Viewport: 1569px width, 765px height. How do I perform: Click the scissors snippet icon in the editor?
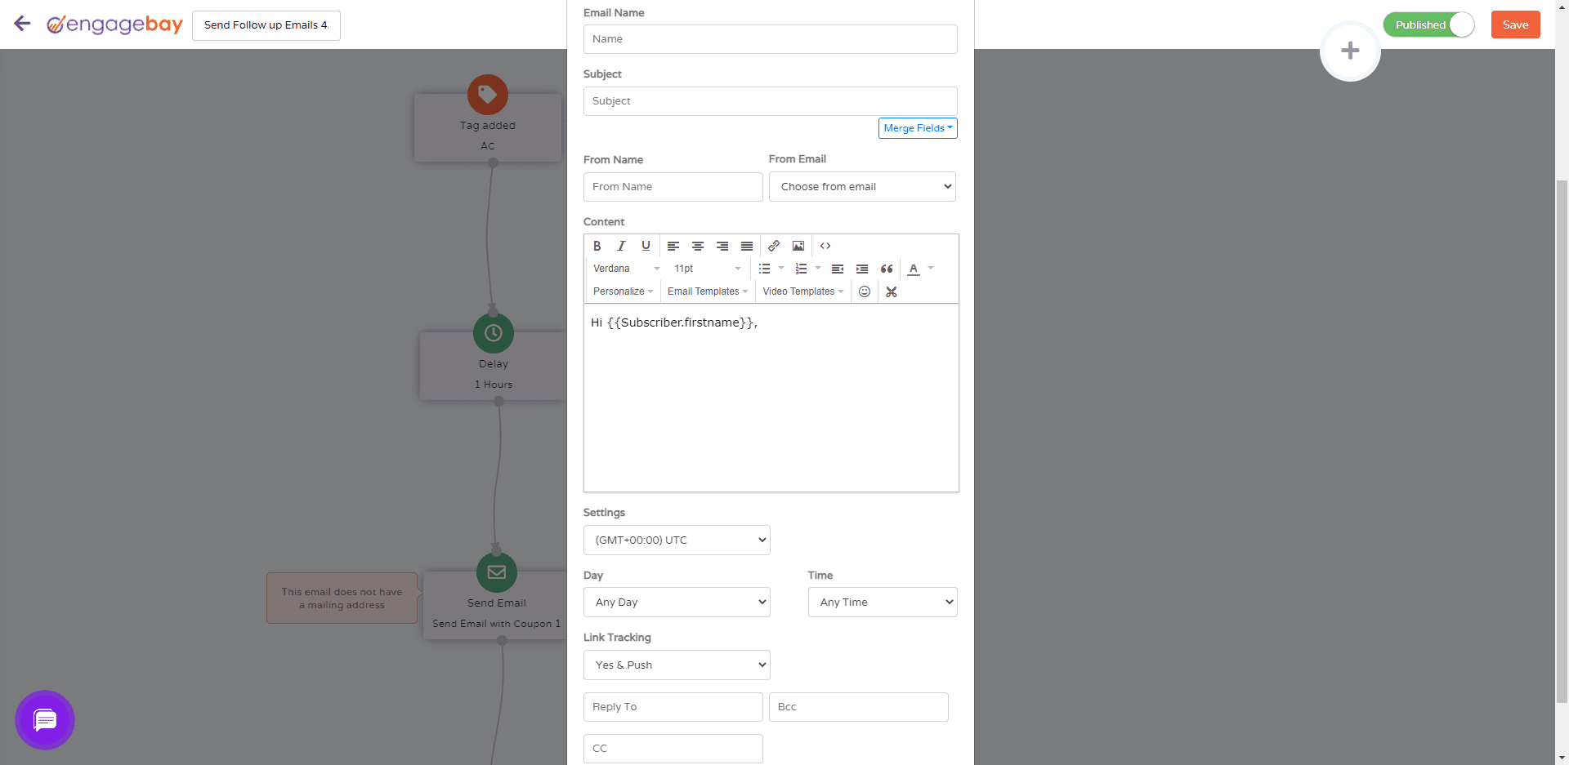click(892, 291)
